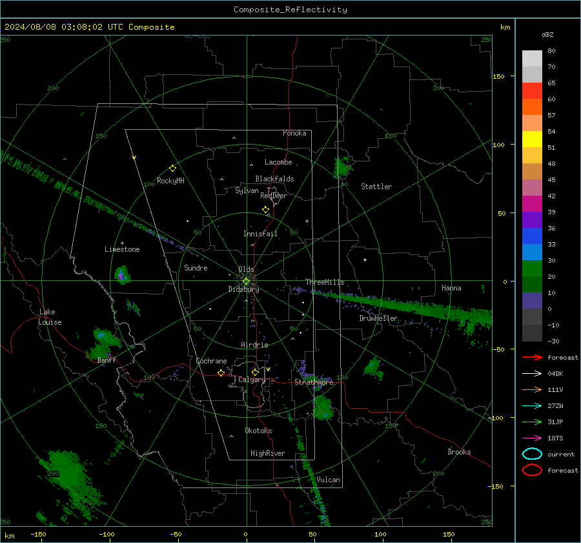
Task: Click the Composite_Reflectivity title
Action: coord(290,10)
